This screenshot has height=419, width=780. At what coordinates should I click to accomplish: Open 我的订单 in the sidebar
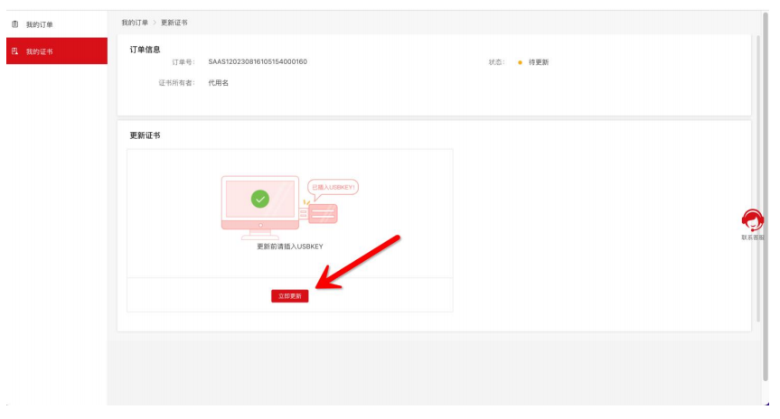tap(39, 24)
